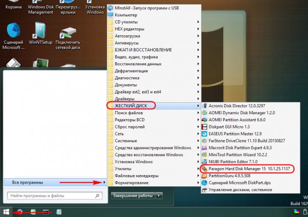
Task: Open the Драйвер ext2, ext3 и ext4 folder
Action: (154, 92)
